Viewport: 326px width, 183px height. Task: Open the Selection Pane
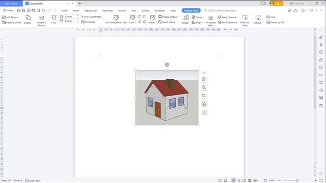click(x=244, y=21)
